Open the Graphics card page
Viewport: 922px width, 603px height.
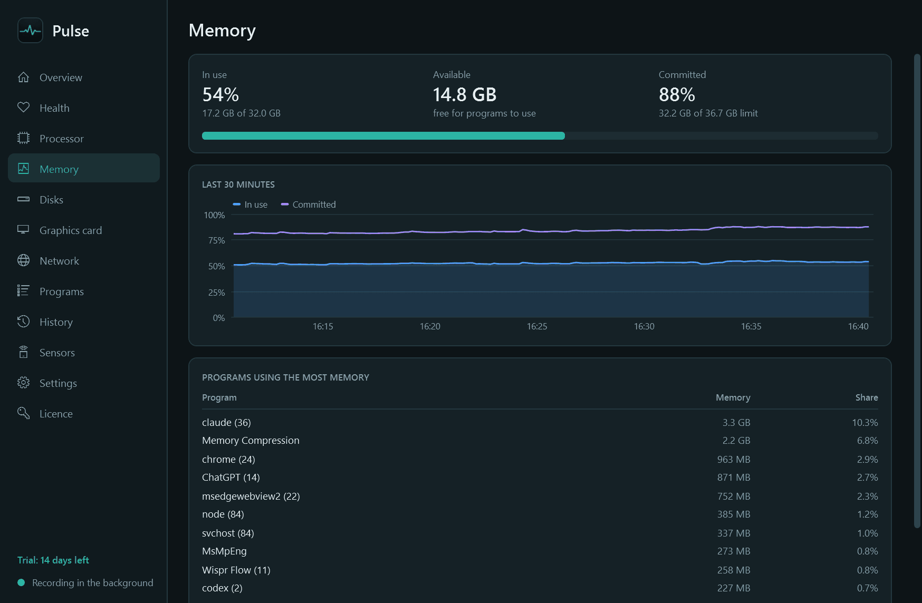tap(84, 230)
